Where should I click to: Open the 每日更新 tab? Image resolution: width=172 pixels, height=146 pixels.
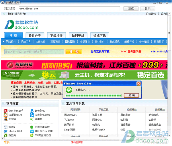(78, 35)
